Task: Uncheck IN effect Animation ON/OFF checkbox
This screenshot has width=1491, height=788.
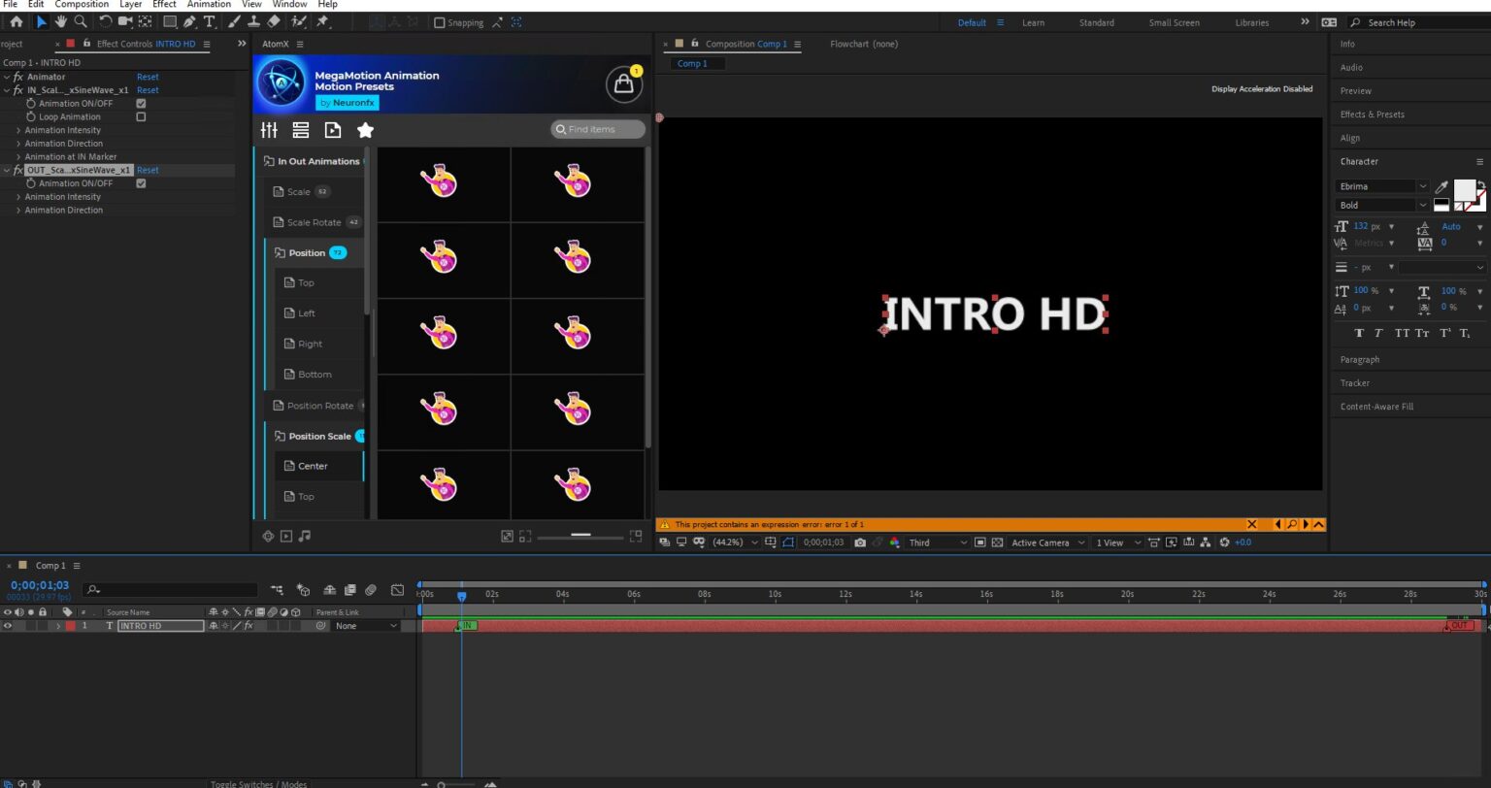Action: [141, 103]
